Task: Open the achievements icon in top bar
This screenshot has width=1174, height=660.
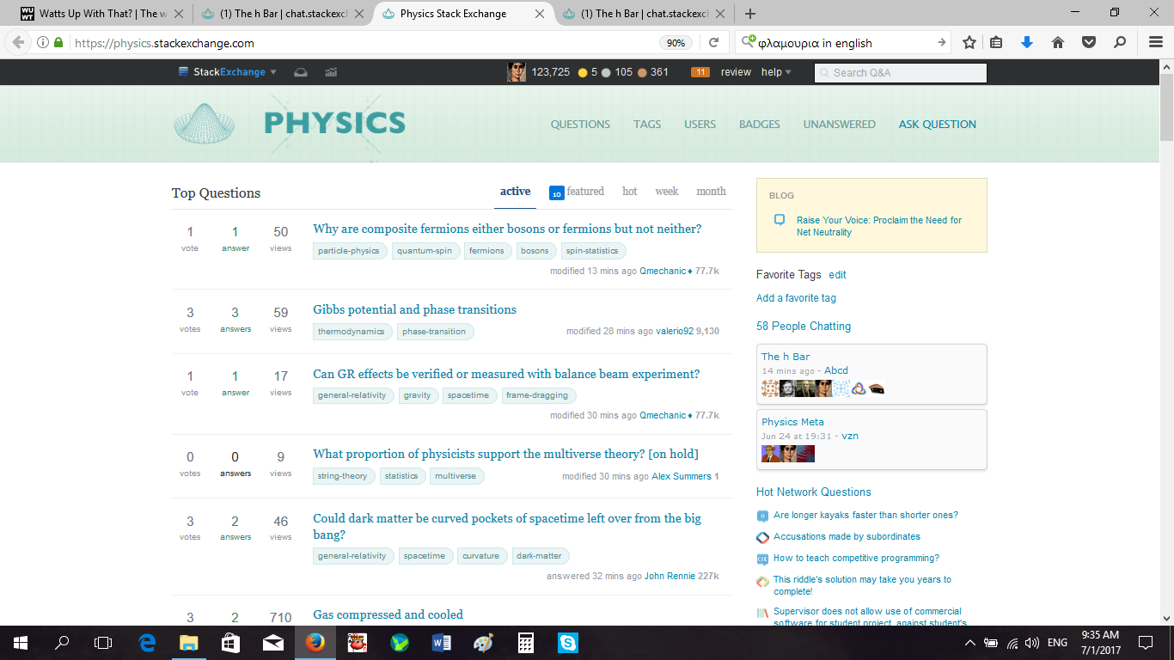Action: tap(331, 72)
